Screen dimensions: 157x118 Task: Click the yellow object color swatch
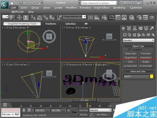(x=152, y=76)
